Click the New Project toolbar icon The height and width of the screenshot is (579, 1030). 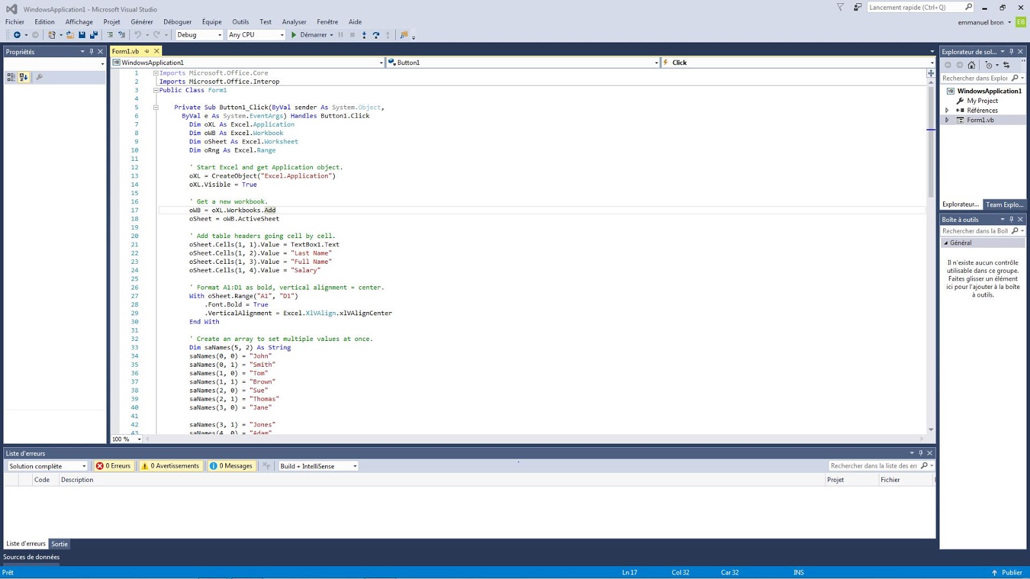click(51, 35)
